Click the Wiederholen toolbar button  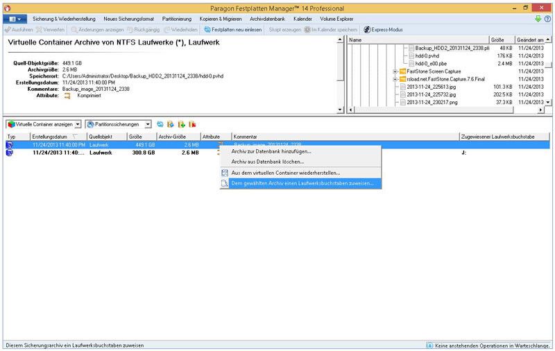click(x=180, y=30)
